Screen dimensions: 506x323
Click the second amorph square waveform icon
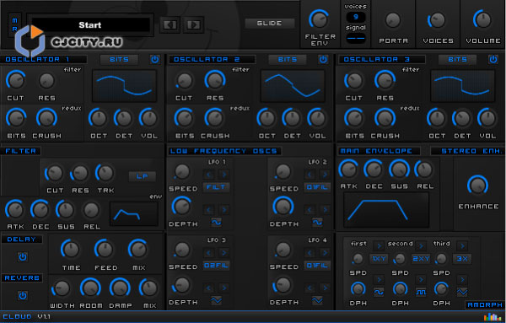click(x=421, y=293)
